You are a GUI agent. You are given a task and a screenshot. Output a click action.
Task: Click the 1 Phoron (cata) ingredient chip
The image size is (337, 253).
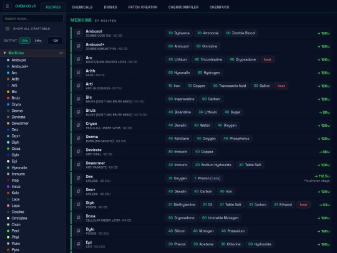pos(207,178)
